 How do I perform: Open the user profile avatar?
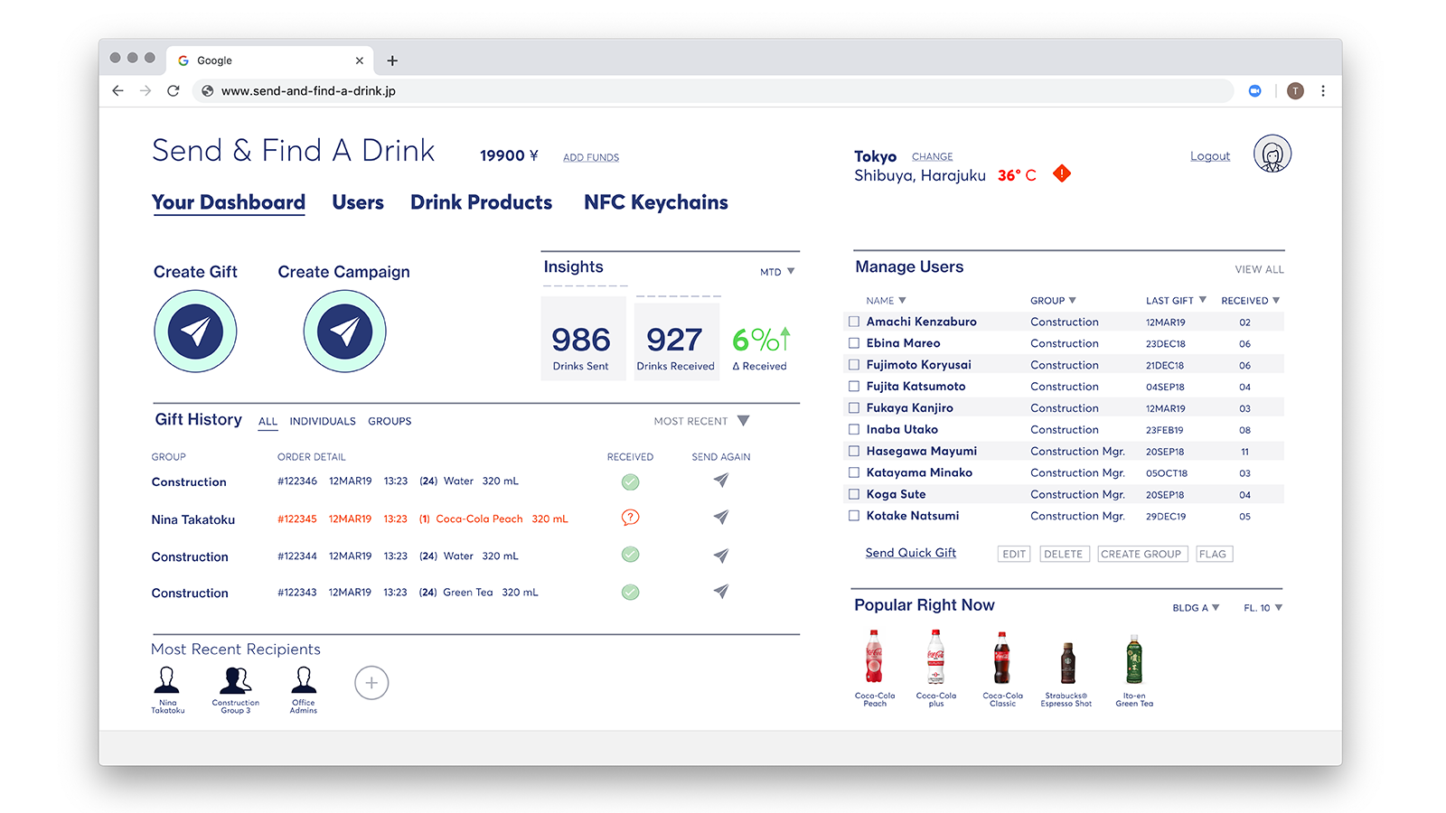pyautogui.click(x=1272, y=154)
